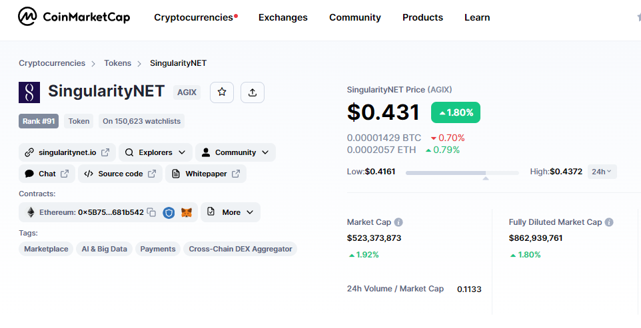Share SingularityNET with the upload arrow icon

[x=253, y=92]
